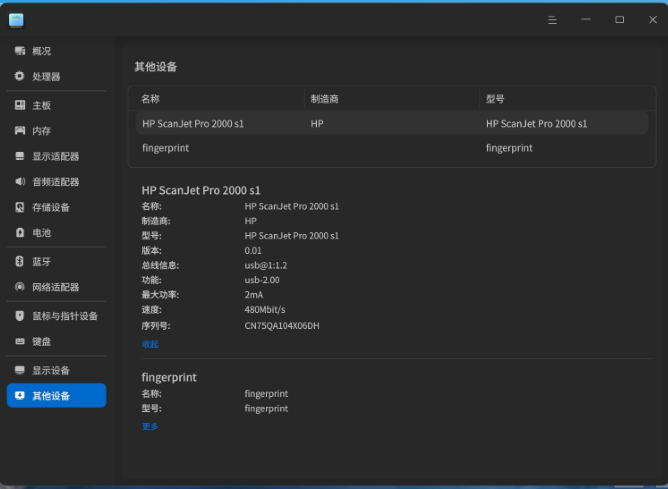Select the 处理器 processor chip icon
The width and height of the screenshot is (668, 489).
click(x=20, y=77)
